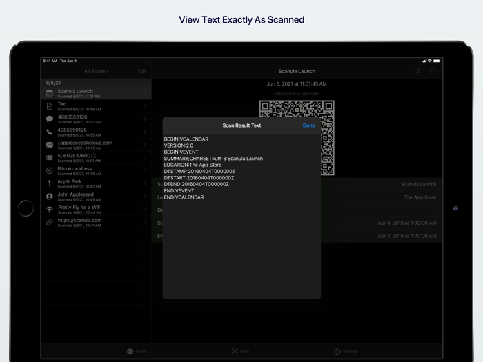The height and width of the screenshot is (362, 483).
Task: Expand chevron on Apple Park row
Action: (x=145, y=183)
